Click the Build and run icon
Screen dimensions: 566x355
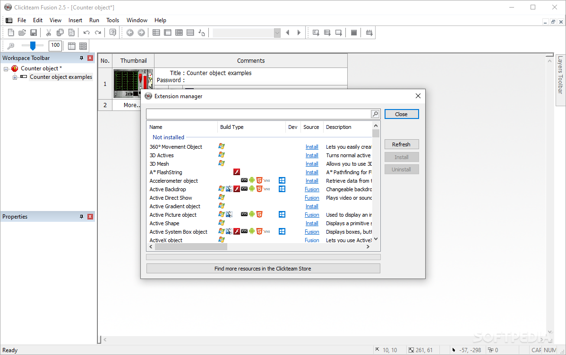pos(369,33)
